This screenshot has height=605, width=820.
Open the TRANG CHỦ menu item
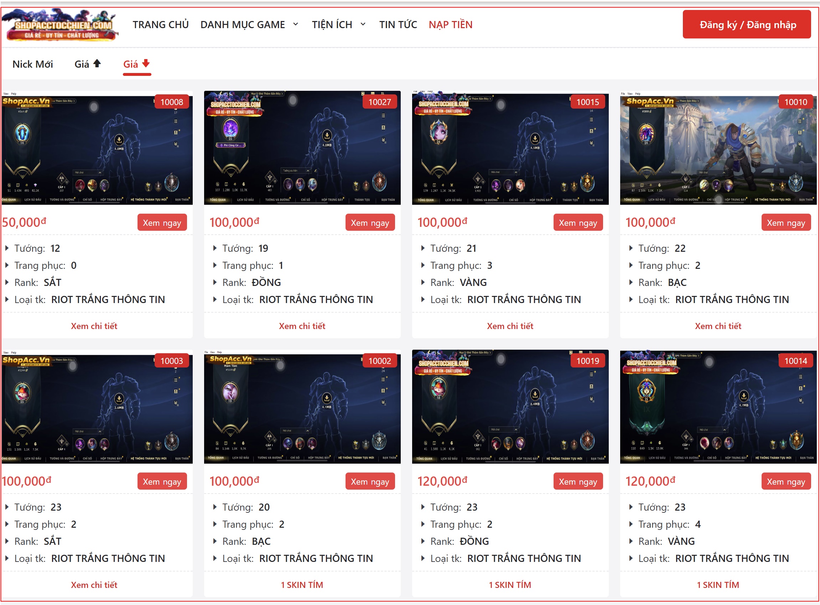click(161, 25)
